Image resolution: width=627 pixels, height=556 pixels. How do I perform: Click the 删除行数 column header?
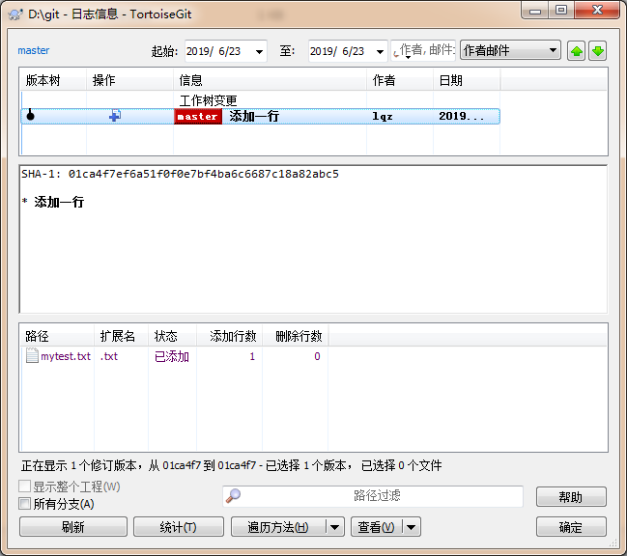click(295, 336)
